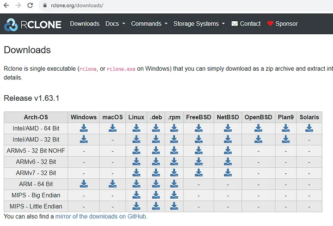Click the FreeBSD column header
This screenshot has height=226, width=333.
click(198, 117)
